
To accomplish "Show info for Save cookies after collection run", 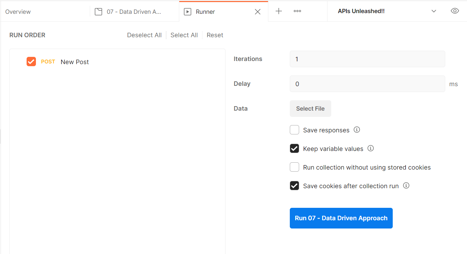I will 407,185.
